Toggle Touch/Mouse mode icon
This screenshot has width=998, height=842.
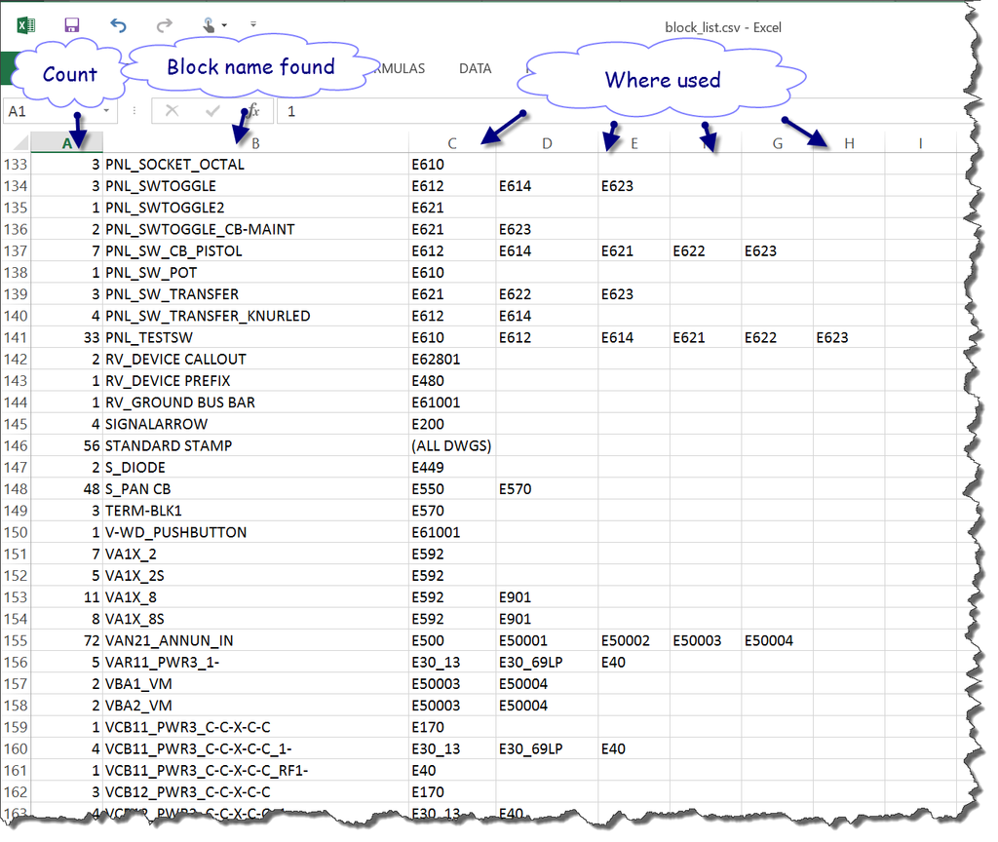click(208, 26)
